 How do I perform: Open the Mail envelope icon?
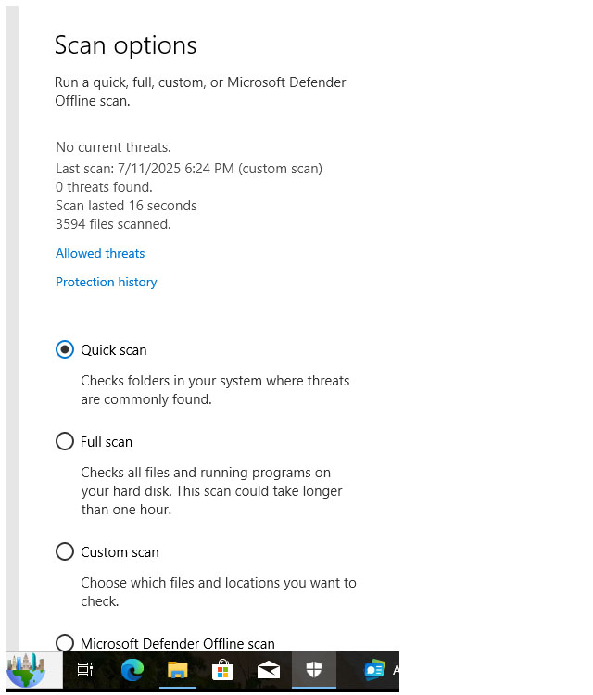[x=268, y=670]
